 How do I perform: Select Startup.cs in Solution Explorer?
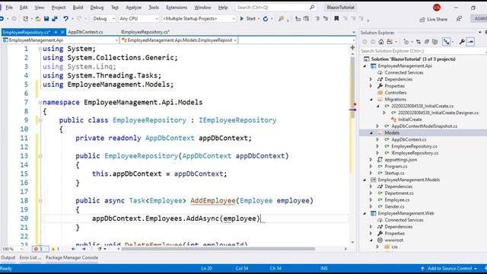[394, 173]
